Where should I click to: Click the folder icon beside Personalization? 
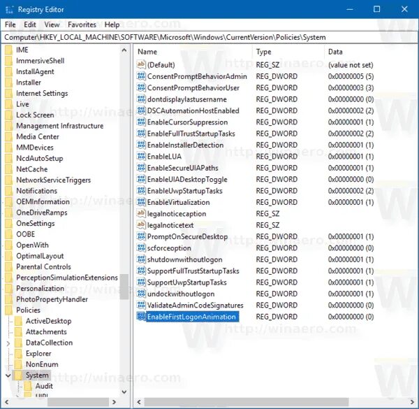point(9,289)
